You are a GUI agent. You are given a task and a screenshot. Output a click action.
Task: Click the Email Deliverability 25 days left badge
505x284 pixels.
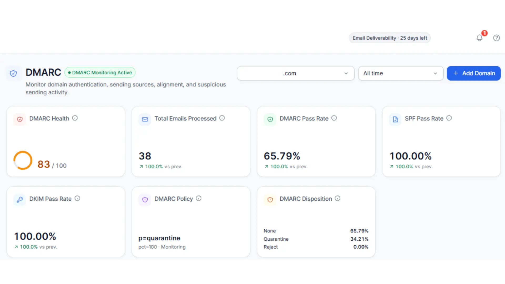390,38
